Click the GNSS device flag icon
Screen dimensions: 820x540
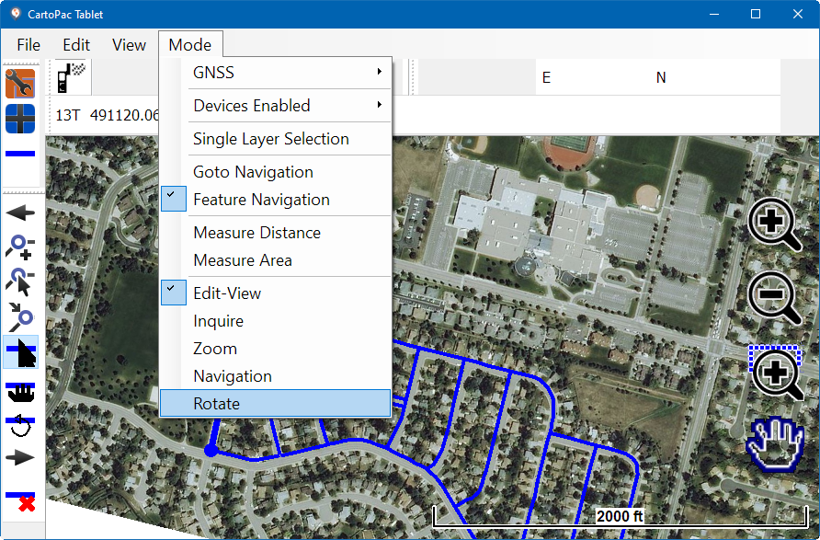[x=70, y=78]
